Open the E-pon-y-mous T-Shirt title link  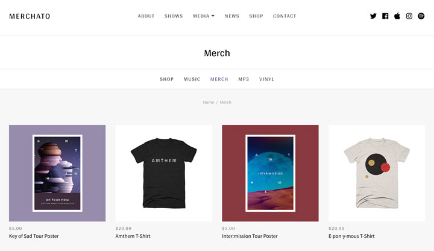click(351, 236)
